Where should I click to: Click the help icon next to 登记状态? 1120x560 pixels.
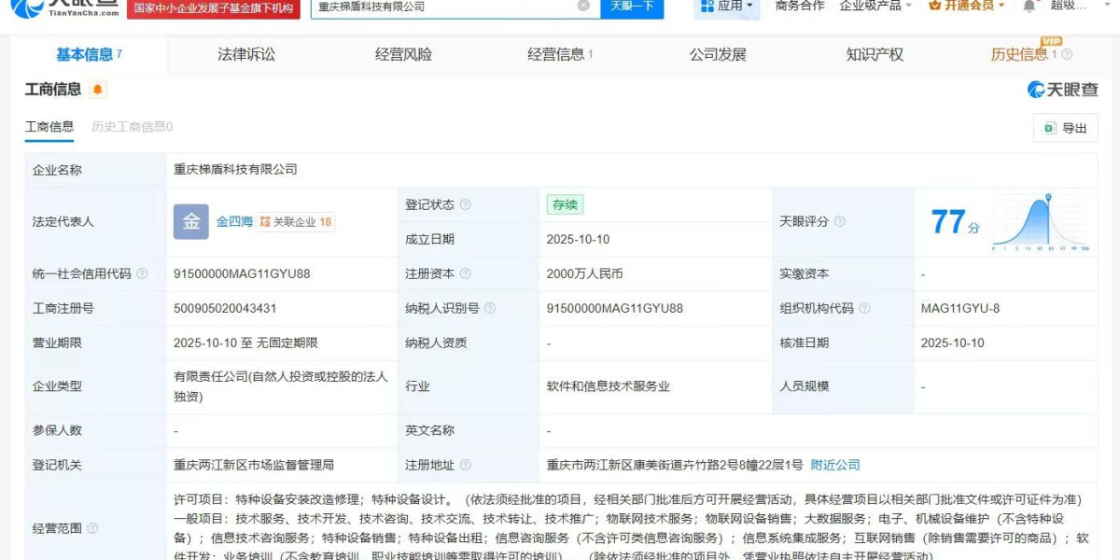coord(465,204)
